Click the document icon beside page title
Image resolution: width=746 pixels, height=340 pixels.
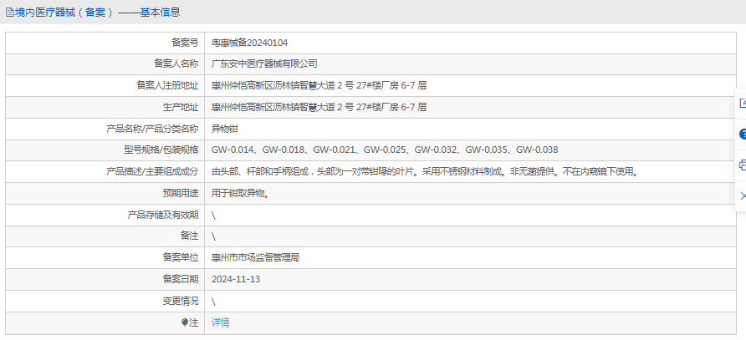pos(9,13)
